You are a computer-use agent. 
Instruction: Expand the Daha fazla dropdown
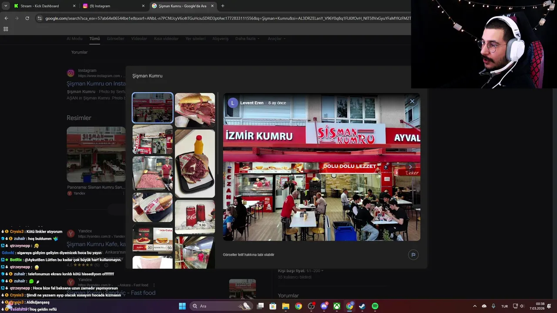click(248, 39)
